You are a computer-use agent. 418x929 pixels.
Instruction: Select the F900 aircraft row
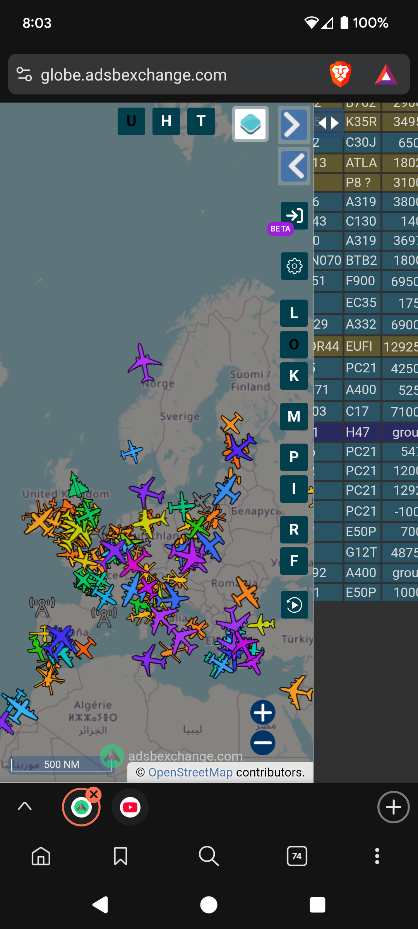click(x=366, y=281)
